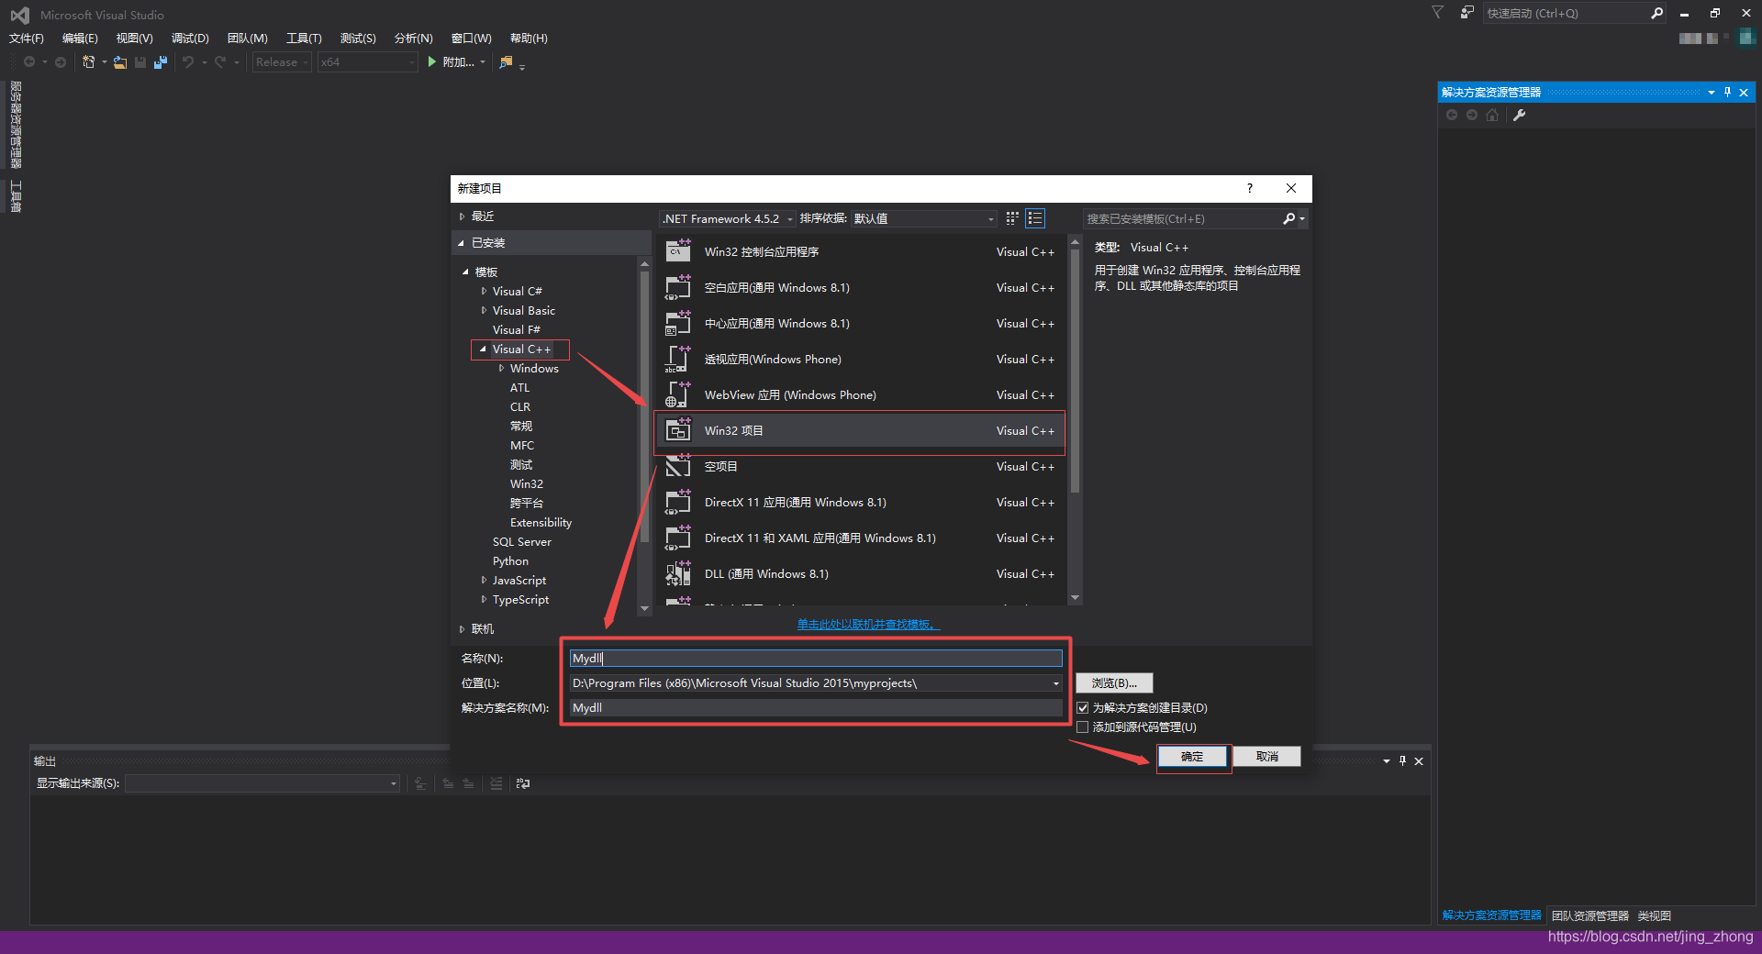Open the 视图(V) menu

tap(134, 38)
